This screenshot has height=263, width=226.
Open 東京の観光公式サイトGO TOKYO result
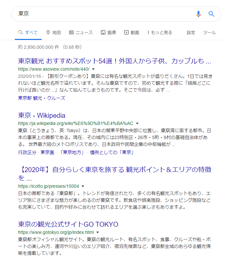(68, 224)
